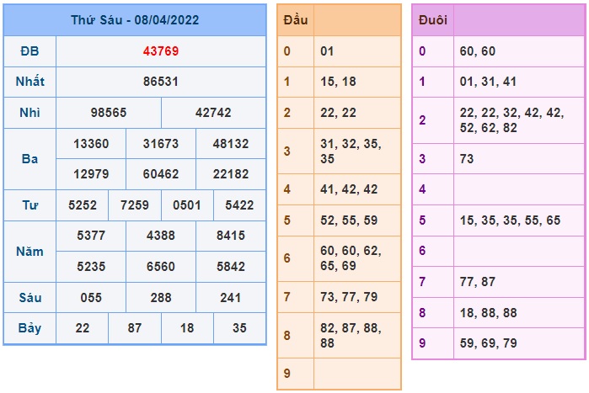The width and height of the screenshot is (589, 393).
Task: Select third prize number 13360
Action: pyautogui.click(x=91, y=144)
